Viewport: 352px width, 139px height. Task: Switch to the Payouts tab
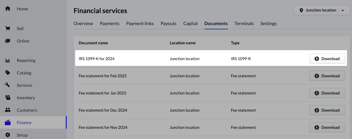click(168, 24)
